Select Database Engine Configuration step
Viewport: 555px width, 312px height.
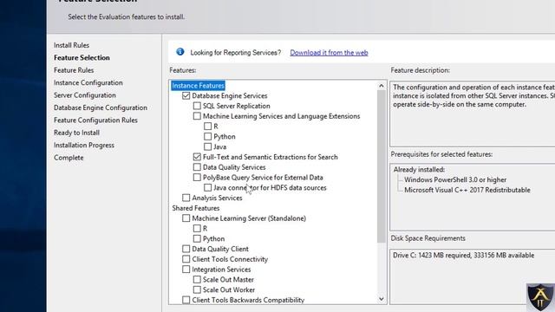[101, 107]
